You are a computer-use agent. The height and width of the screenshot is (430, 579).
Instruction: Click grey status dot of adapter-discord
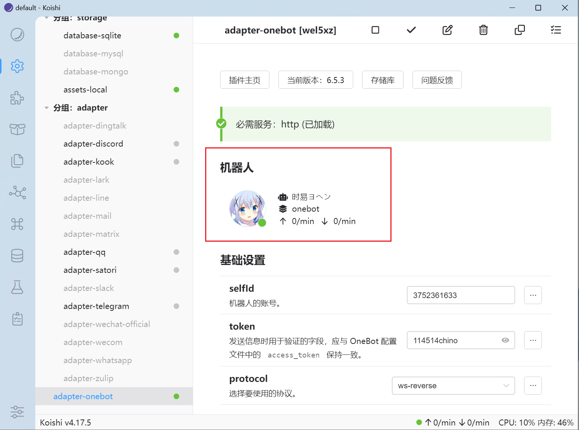[x=176, y=144]
